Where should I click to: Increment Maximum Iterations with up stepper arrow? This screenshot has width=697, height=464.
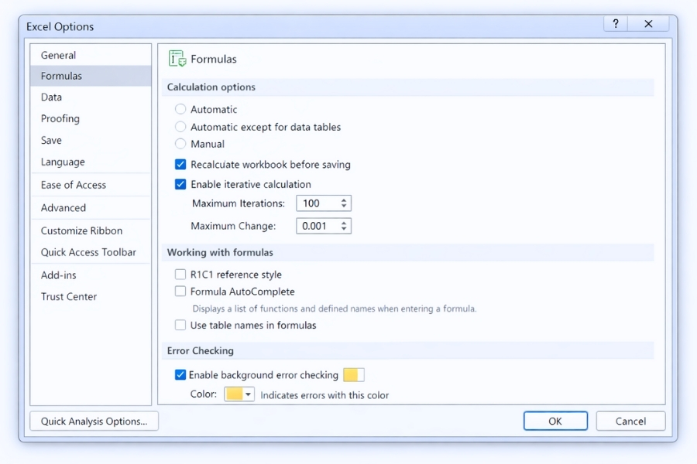pos(344,200)
